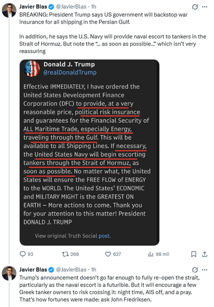Reply to the first Javier Blas tweet
This screenshot has height=307, width=214.
26,254
